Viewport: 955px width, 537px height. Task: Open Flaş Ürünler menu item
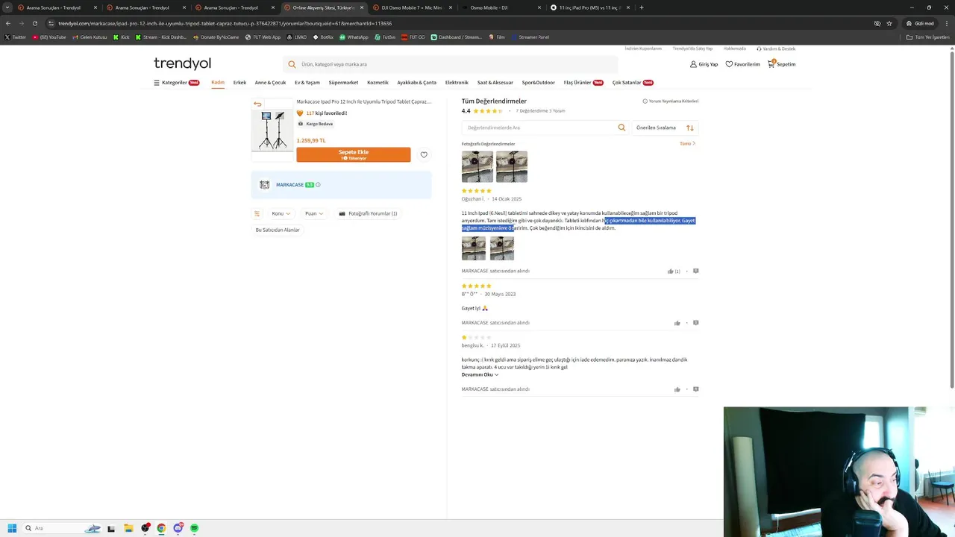(583, 83)
